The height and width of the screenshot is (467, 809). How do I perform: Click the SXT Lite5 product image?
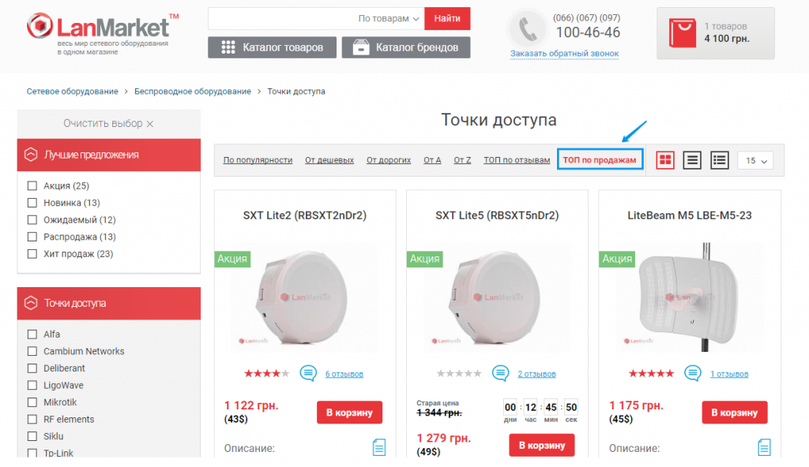[x=498, y=297]
